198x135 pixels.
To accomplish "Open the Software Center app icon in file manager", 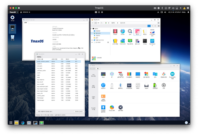I will 152,31.
